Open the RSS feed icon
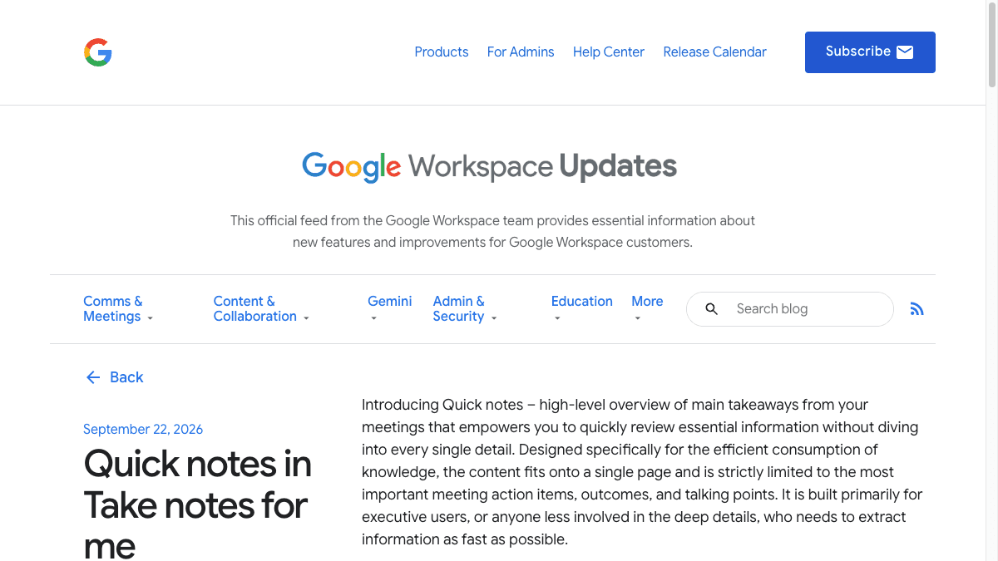 [x=916, y=309]
